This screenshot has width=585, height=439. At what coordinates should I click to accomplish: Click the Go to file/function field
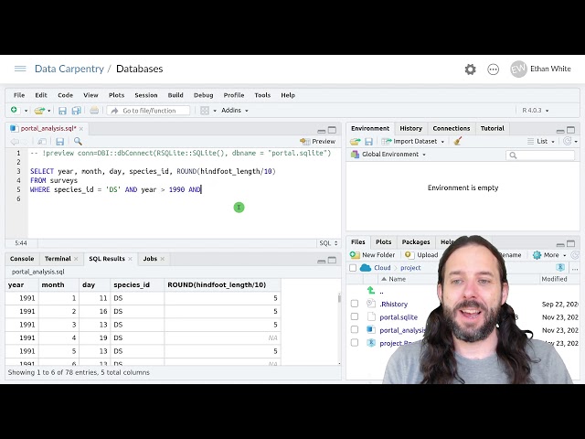click(148, 111)
